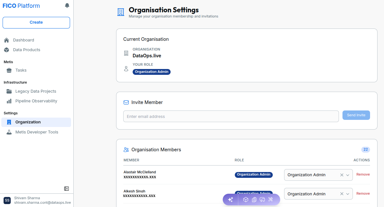Click the Tasks briefcase icon
This screenshot has width=384, height=207.
tap(9, 70)
